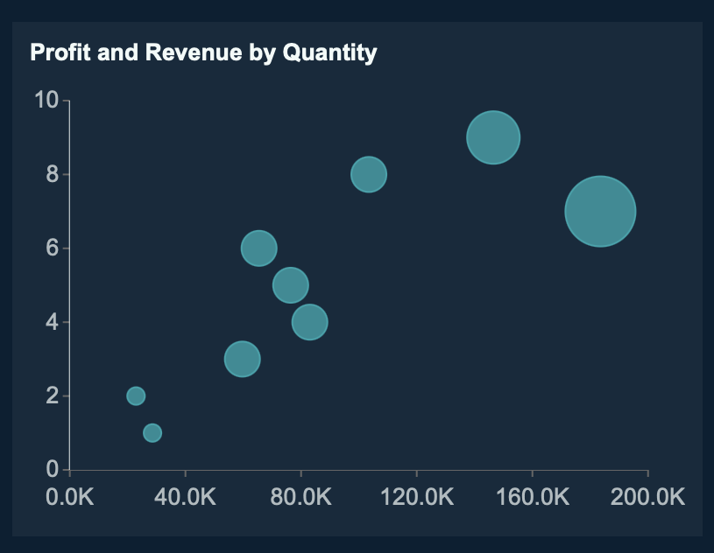
Task: Click the bubble at value 5
Action: [x=291, y=285]
